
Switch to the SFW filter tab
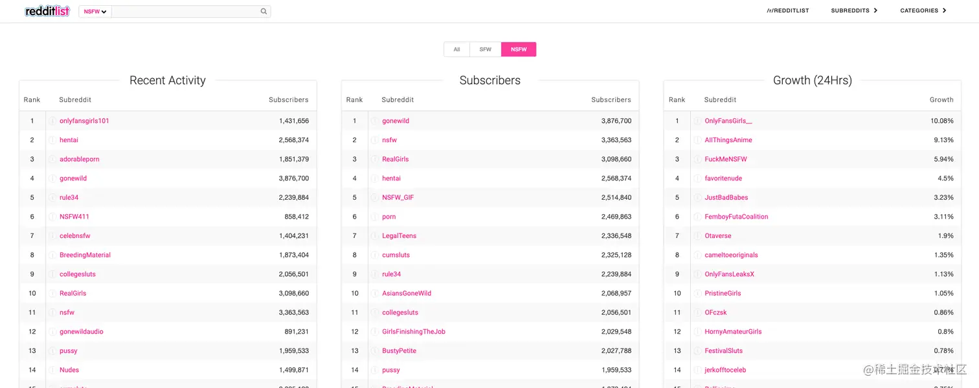click(x=486, y=49)
